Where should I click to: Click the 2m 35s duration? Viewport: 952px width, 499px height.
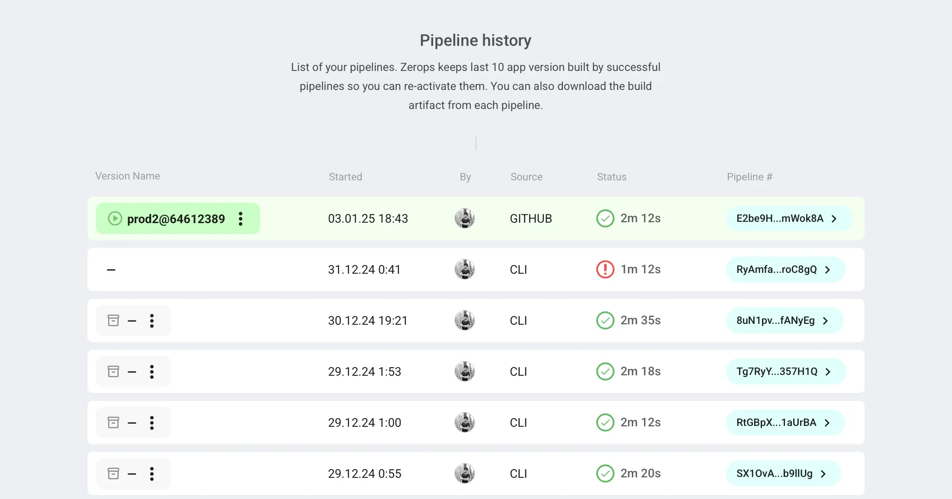640,320
